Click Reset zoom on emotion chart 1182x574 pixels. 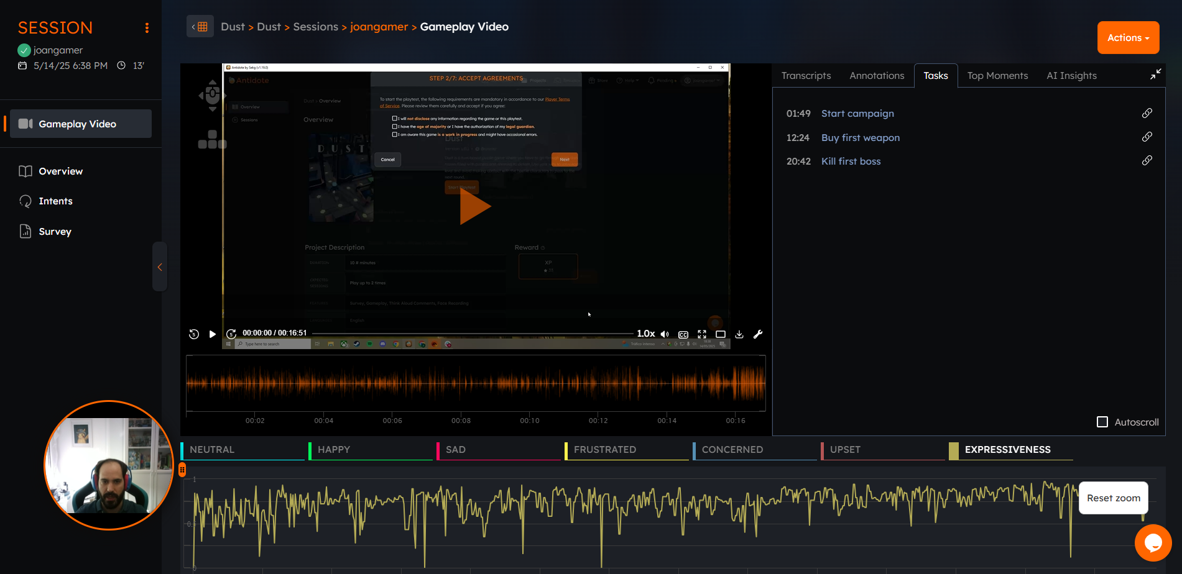point(1114,498)
